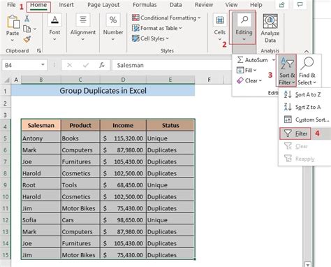331x267 pixels.
Task: Click the Name Box showing B4
Action: (22, 65)
